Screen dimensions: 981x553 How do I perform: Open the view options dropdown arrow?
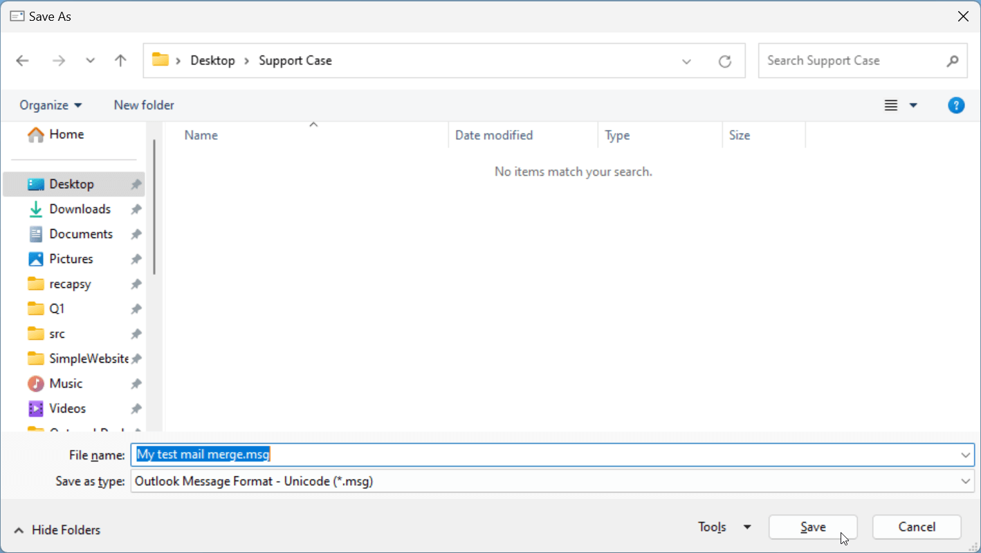[913, 105]
